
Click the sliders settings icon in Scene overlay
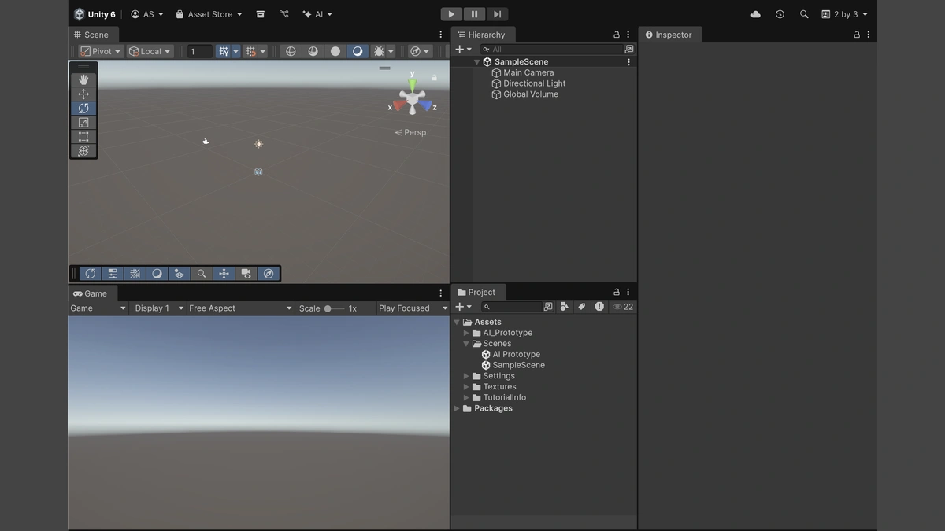click(113, 274)
